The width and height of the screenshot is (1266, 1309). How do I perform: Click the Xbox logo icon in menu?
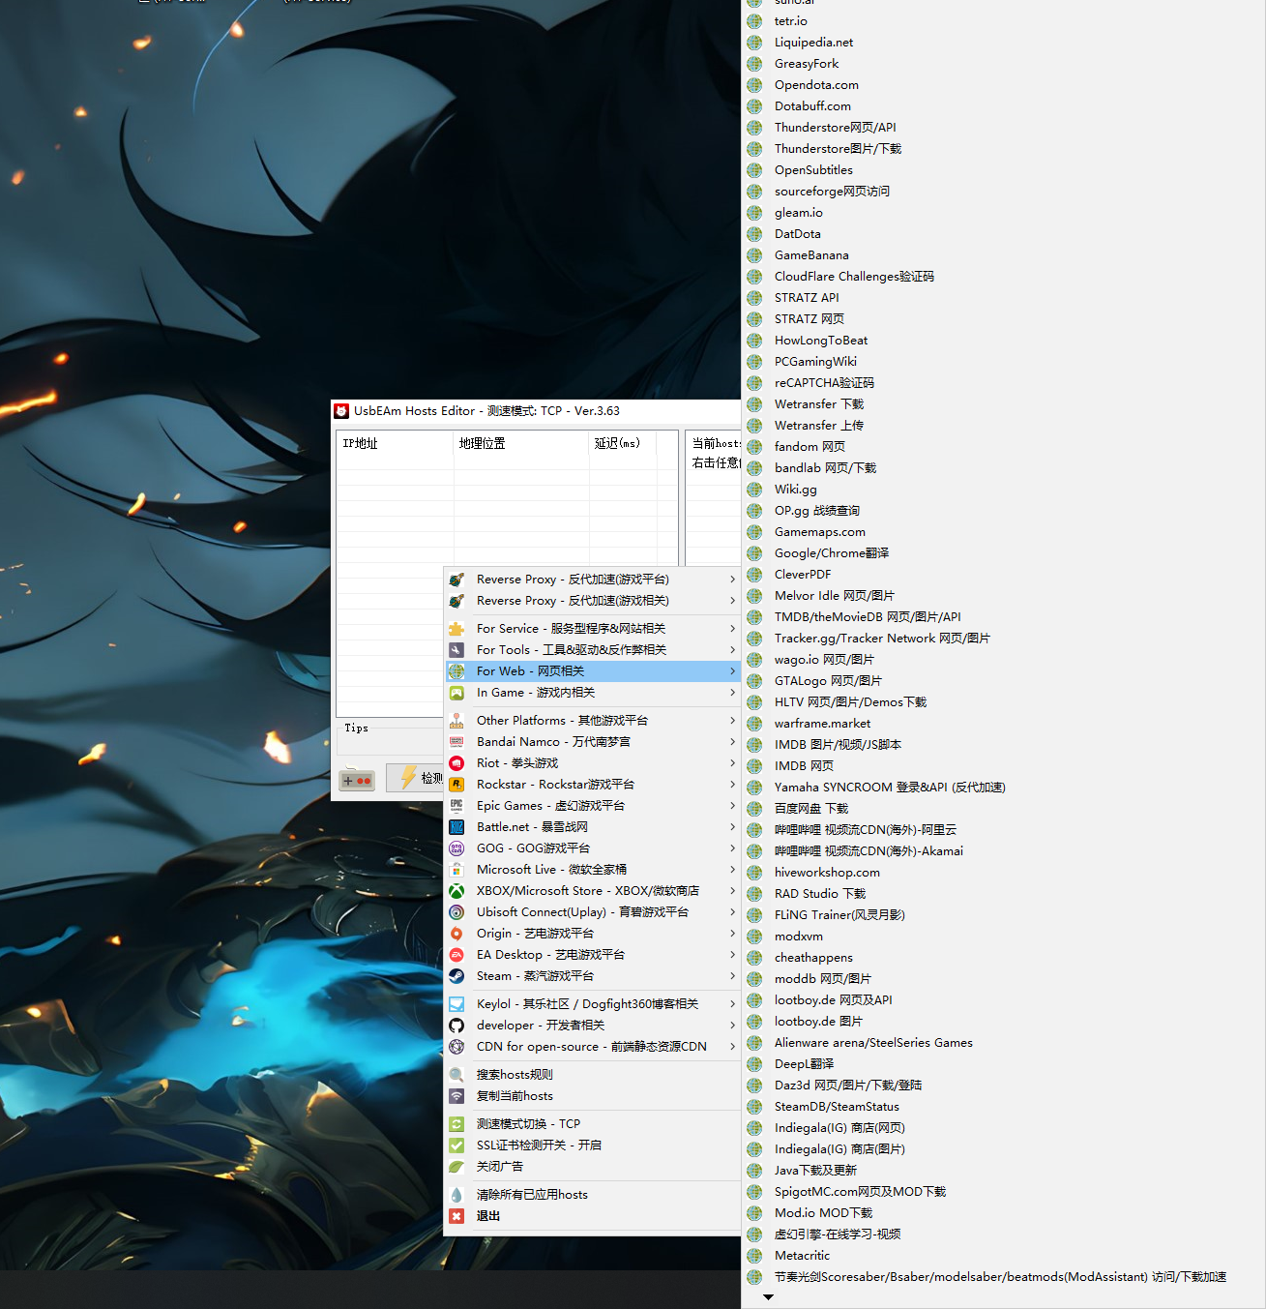[456, 891]
